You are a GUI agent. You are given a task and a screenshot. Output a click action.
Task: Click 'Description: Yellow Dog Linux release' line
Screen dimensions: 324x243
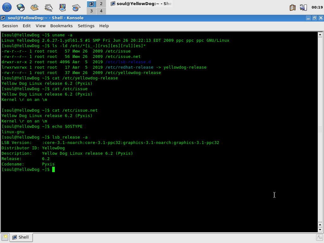67,153
